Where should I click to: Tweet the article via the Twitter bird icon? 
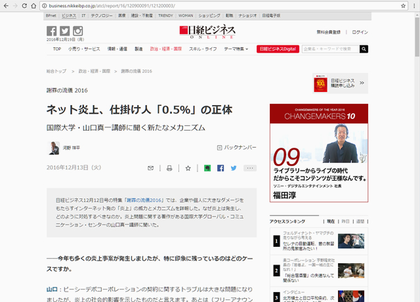click(233, 168)
